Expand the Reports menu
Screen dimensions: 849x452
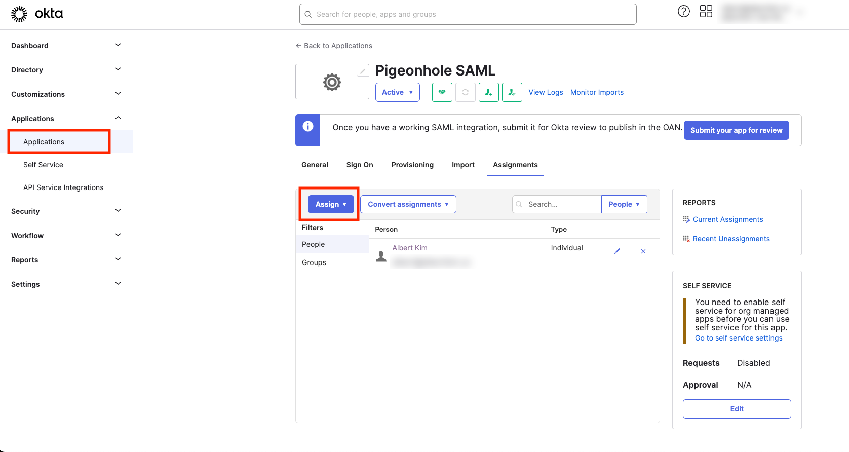coord(66,260)
